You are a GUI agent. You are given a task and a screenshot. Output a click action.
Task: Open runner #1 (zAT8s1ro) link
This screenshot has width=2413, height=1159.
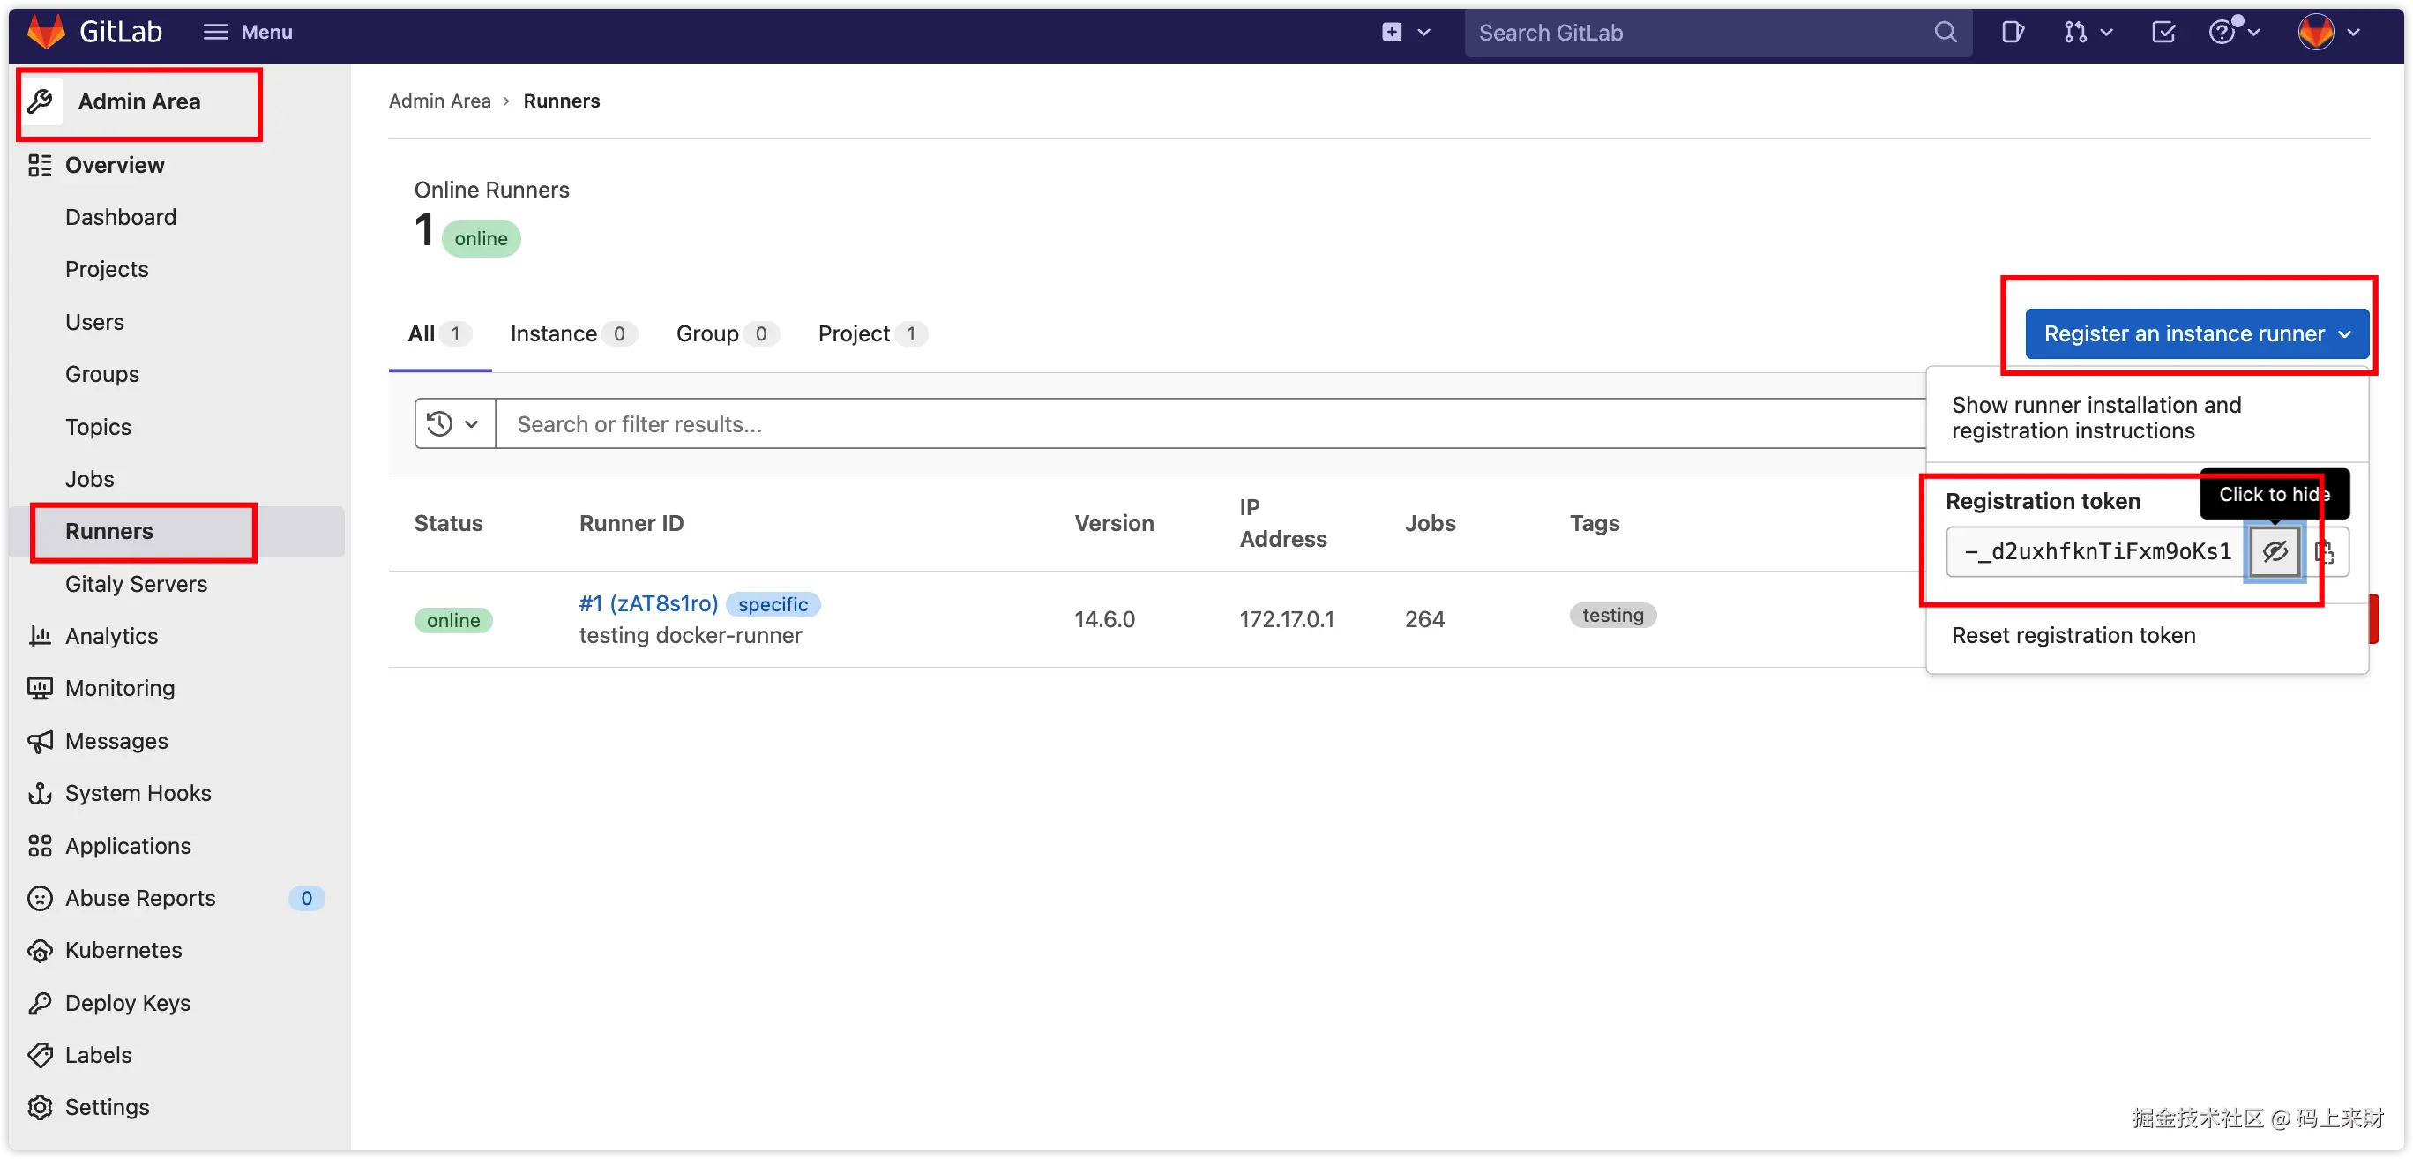[648, 603]
